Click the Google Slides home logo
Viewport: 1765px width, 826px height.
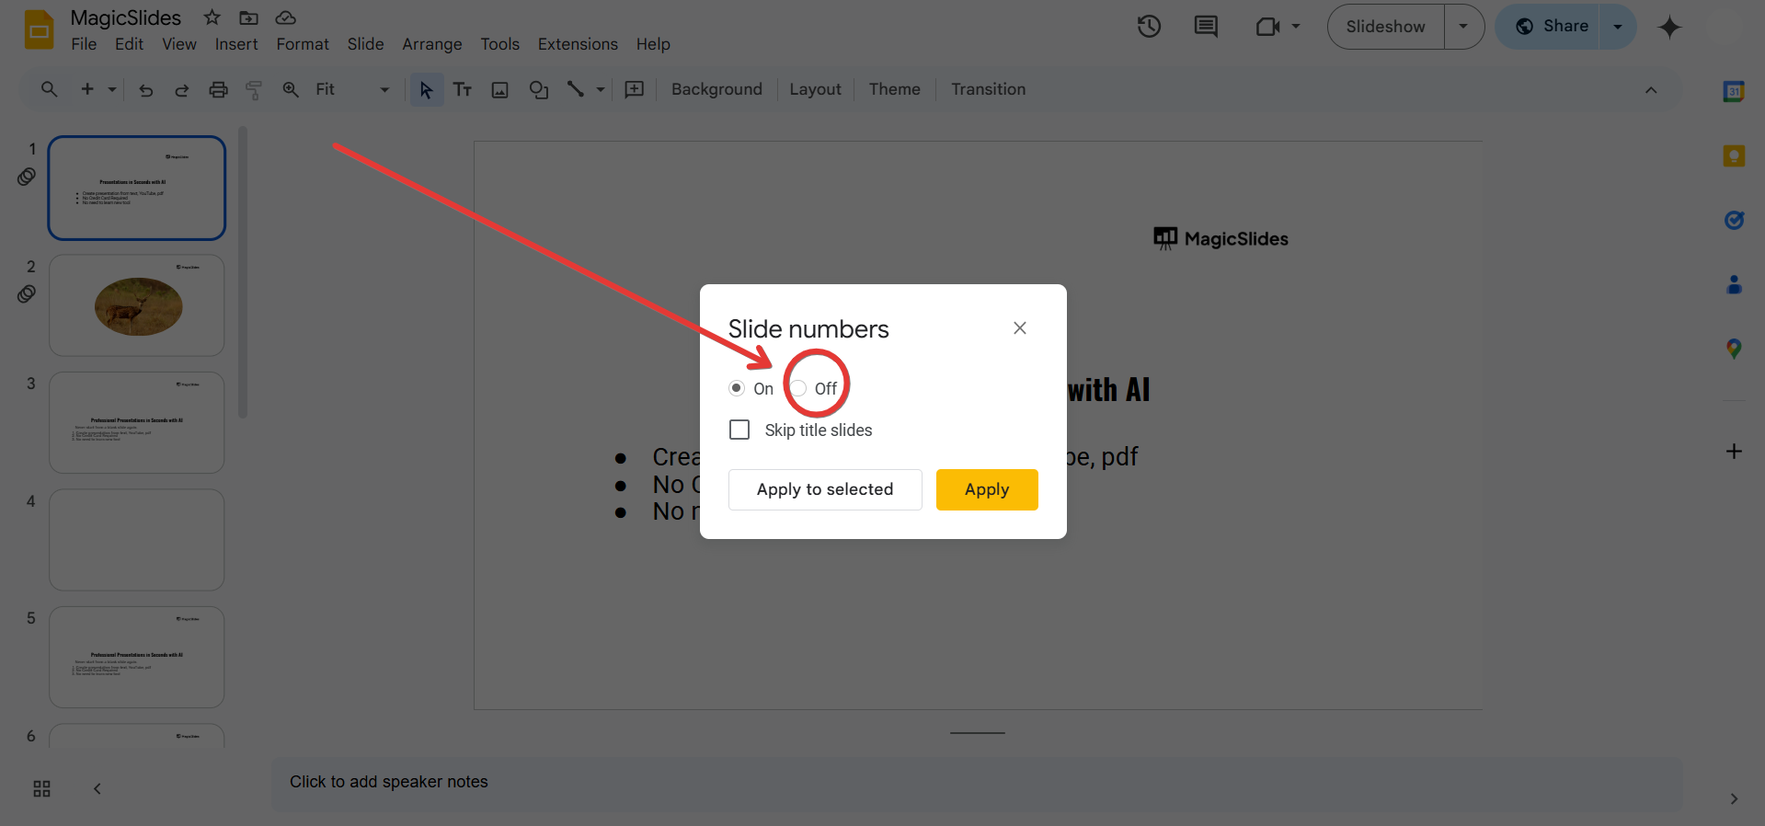pos(39,29)
